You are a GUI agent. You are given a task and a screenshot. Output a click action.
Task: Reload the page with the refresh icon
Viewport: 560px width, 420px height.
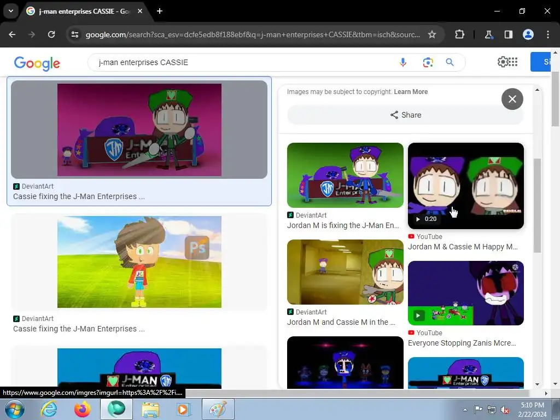tap(51, 34)
